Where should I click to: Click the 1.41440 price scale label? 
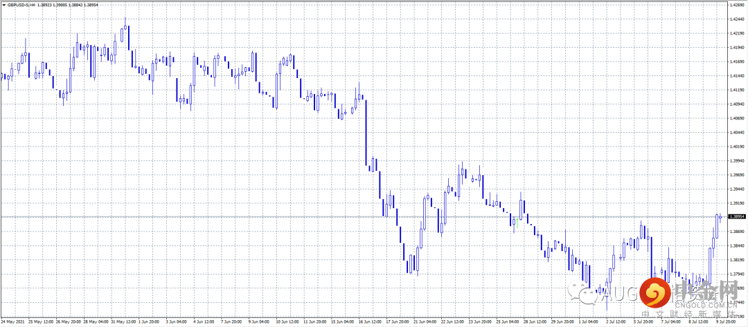(x=736, y=75)
